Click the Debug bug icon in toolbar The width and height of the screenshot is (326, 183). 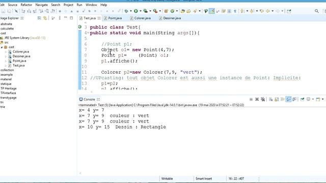[x=126, y=11]
